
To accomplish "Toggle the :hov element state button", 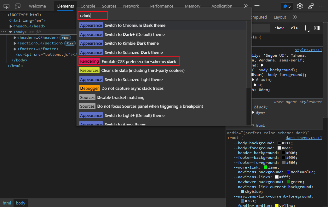I will pos(279,28).
